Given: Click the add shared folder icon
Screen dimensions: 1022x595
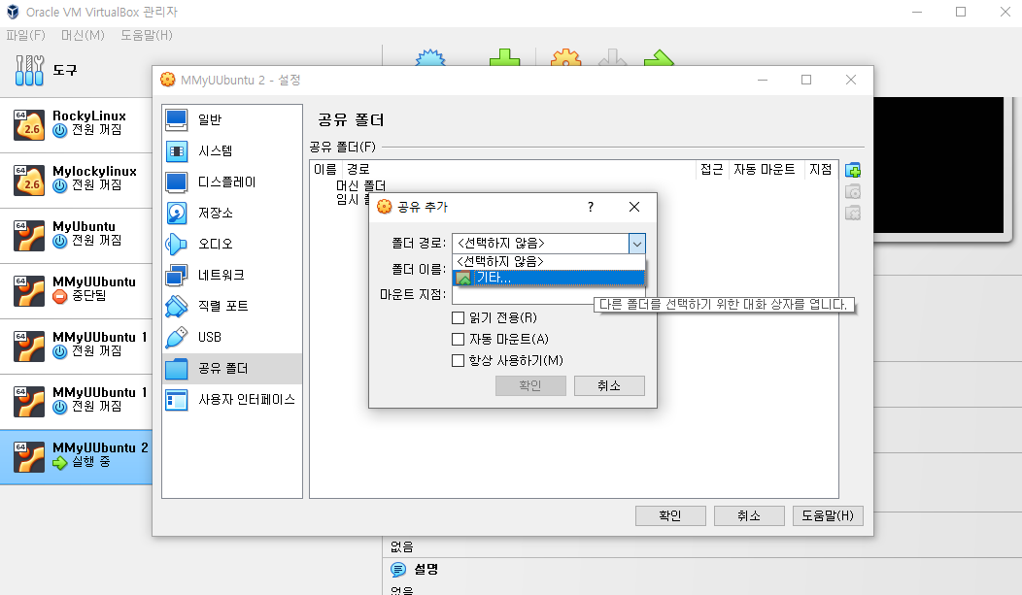Looking at the screenshot, I should coord(853,171).
